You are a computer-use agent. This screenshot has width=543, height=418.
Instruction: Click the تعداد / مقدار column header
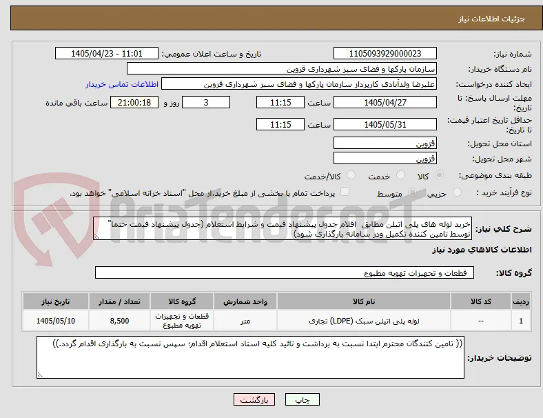click(119, 301)
